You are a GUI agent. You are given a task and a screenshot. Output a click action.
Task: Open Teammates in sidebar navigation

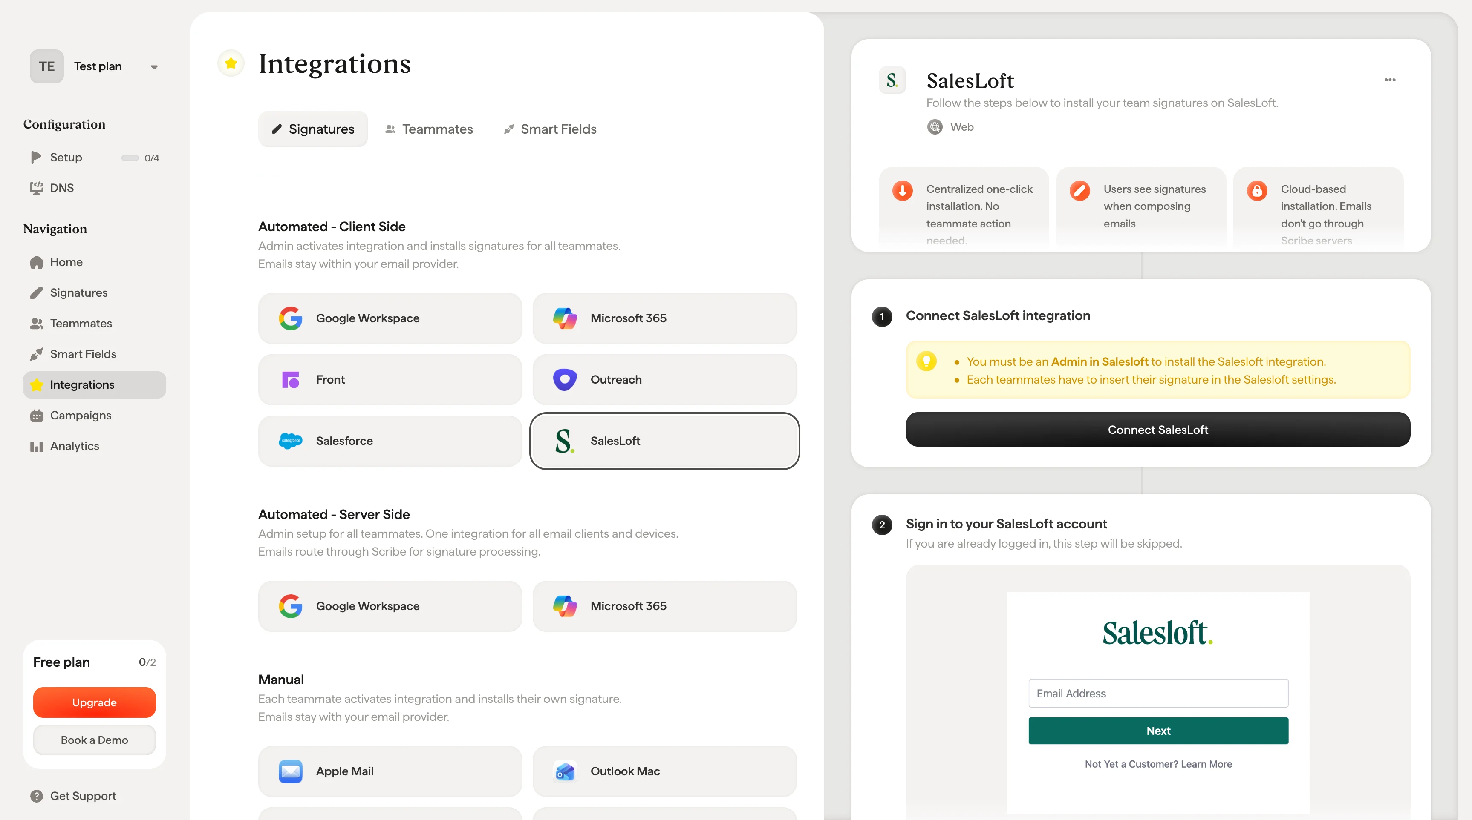pos(94,323)
